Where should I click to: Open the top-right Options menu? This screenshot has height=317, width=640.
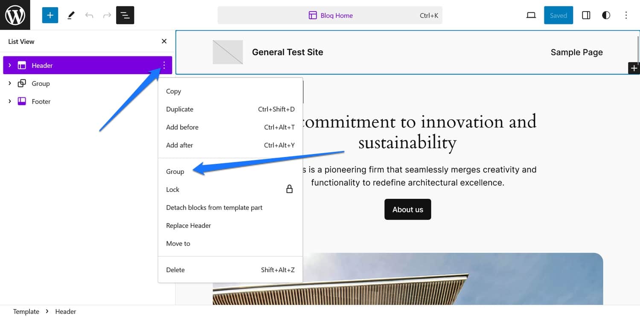626,15
